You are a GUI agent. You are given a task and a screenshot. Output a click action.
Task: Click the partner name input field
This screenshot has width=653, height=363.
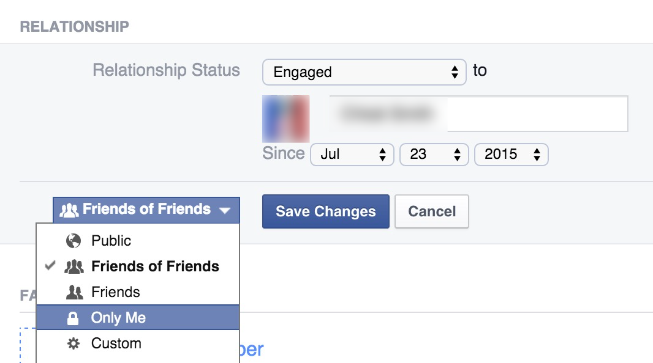pyautogui.click(x=478, y=114)
